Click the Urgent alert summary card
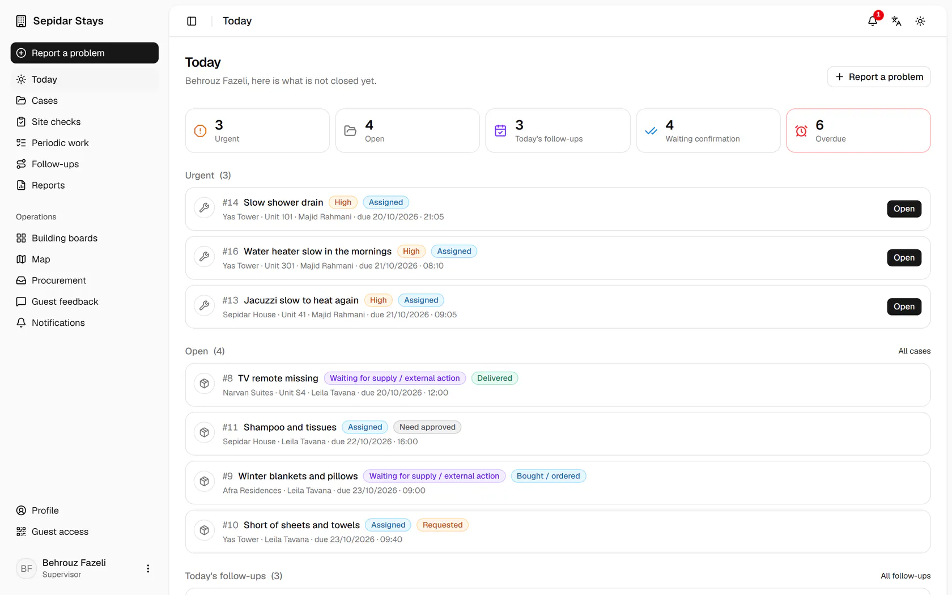Screen dimensions: 952x595 tap(257, 130)
